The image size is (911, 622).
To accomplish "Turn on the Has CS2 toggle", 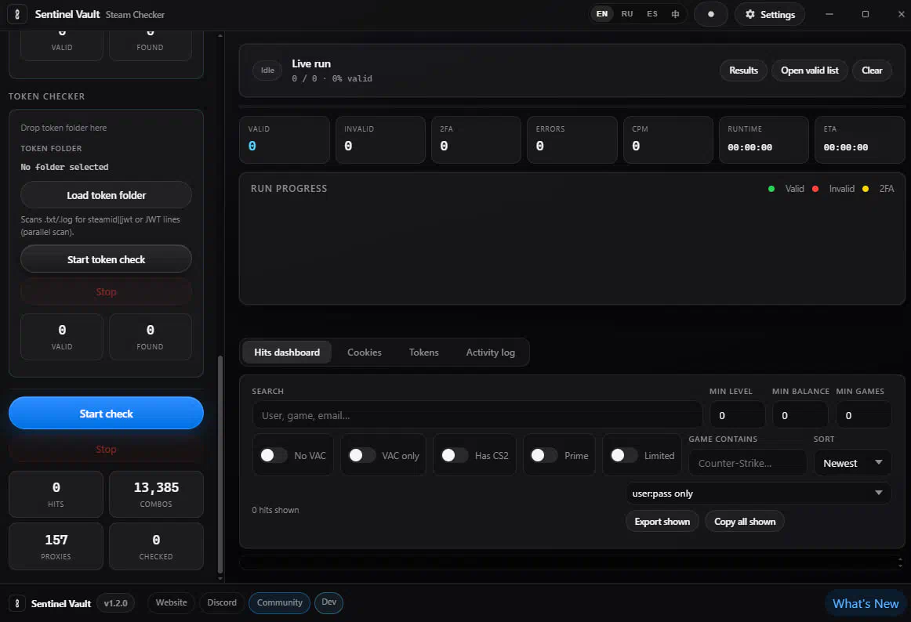I will [455, 455].
